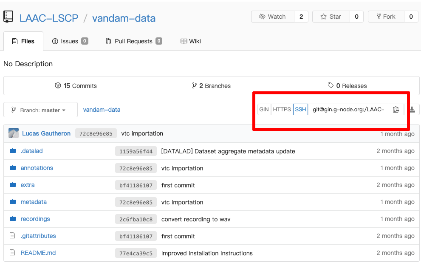This screenshot has width=421, height=263.
Task: Copy the clone URL to clipboard
Action: coord(396,109)
